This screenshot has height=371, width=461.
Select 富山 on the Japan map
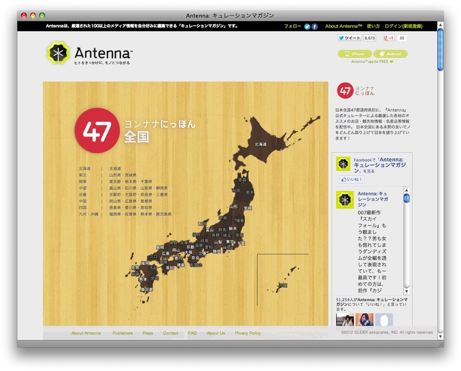(x=210, y=229)
